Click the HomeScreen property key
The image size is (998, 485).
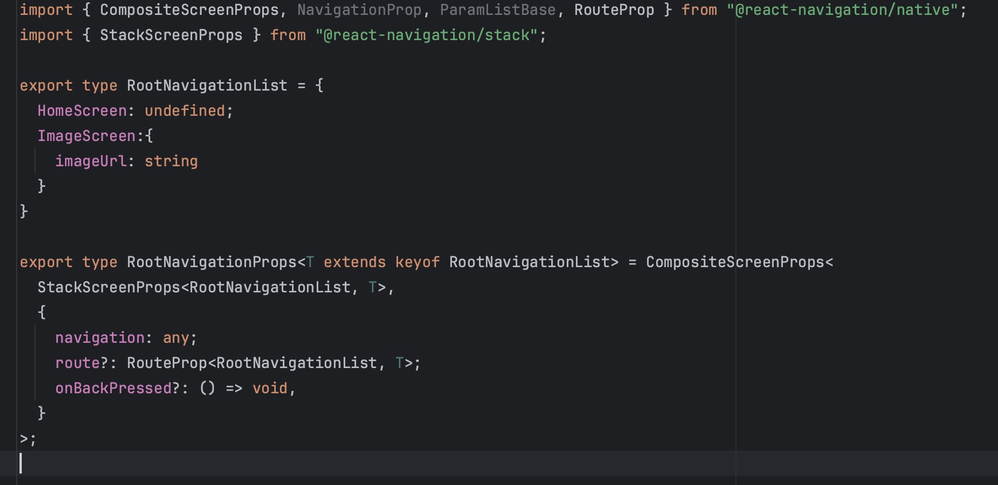82,111
